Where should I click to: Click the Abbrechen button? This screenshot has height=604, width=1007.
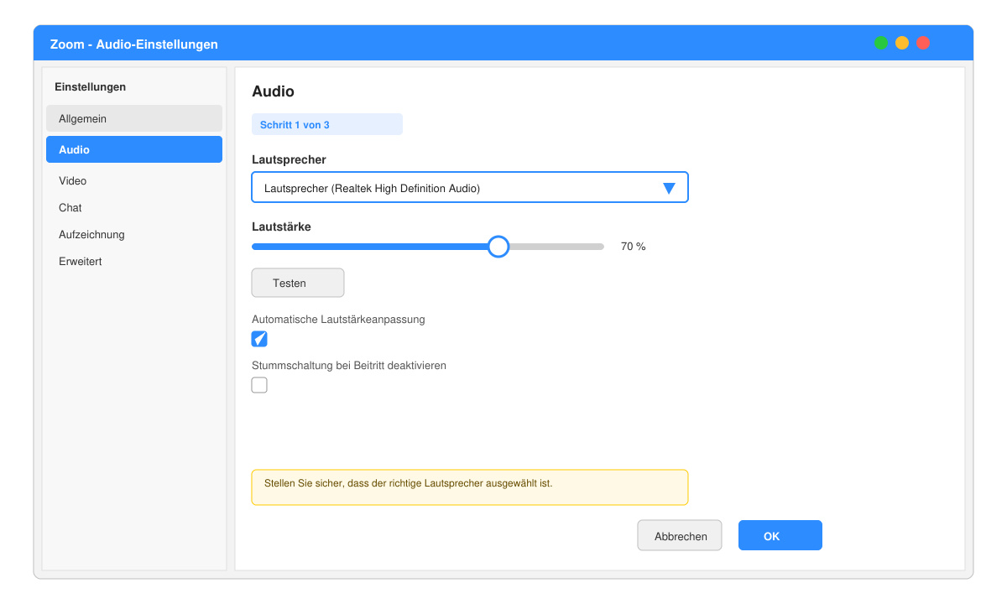coord(680,535)
